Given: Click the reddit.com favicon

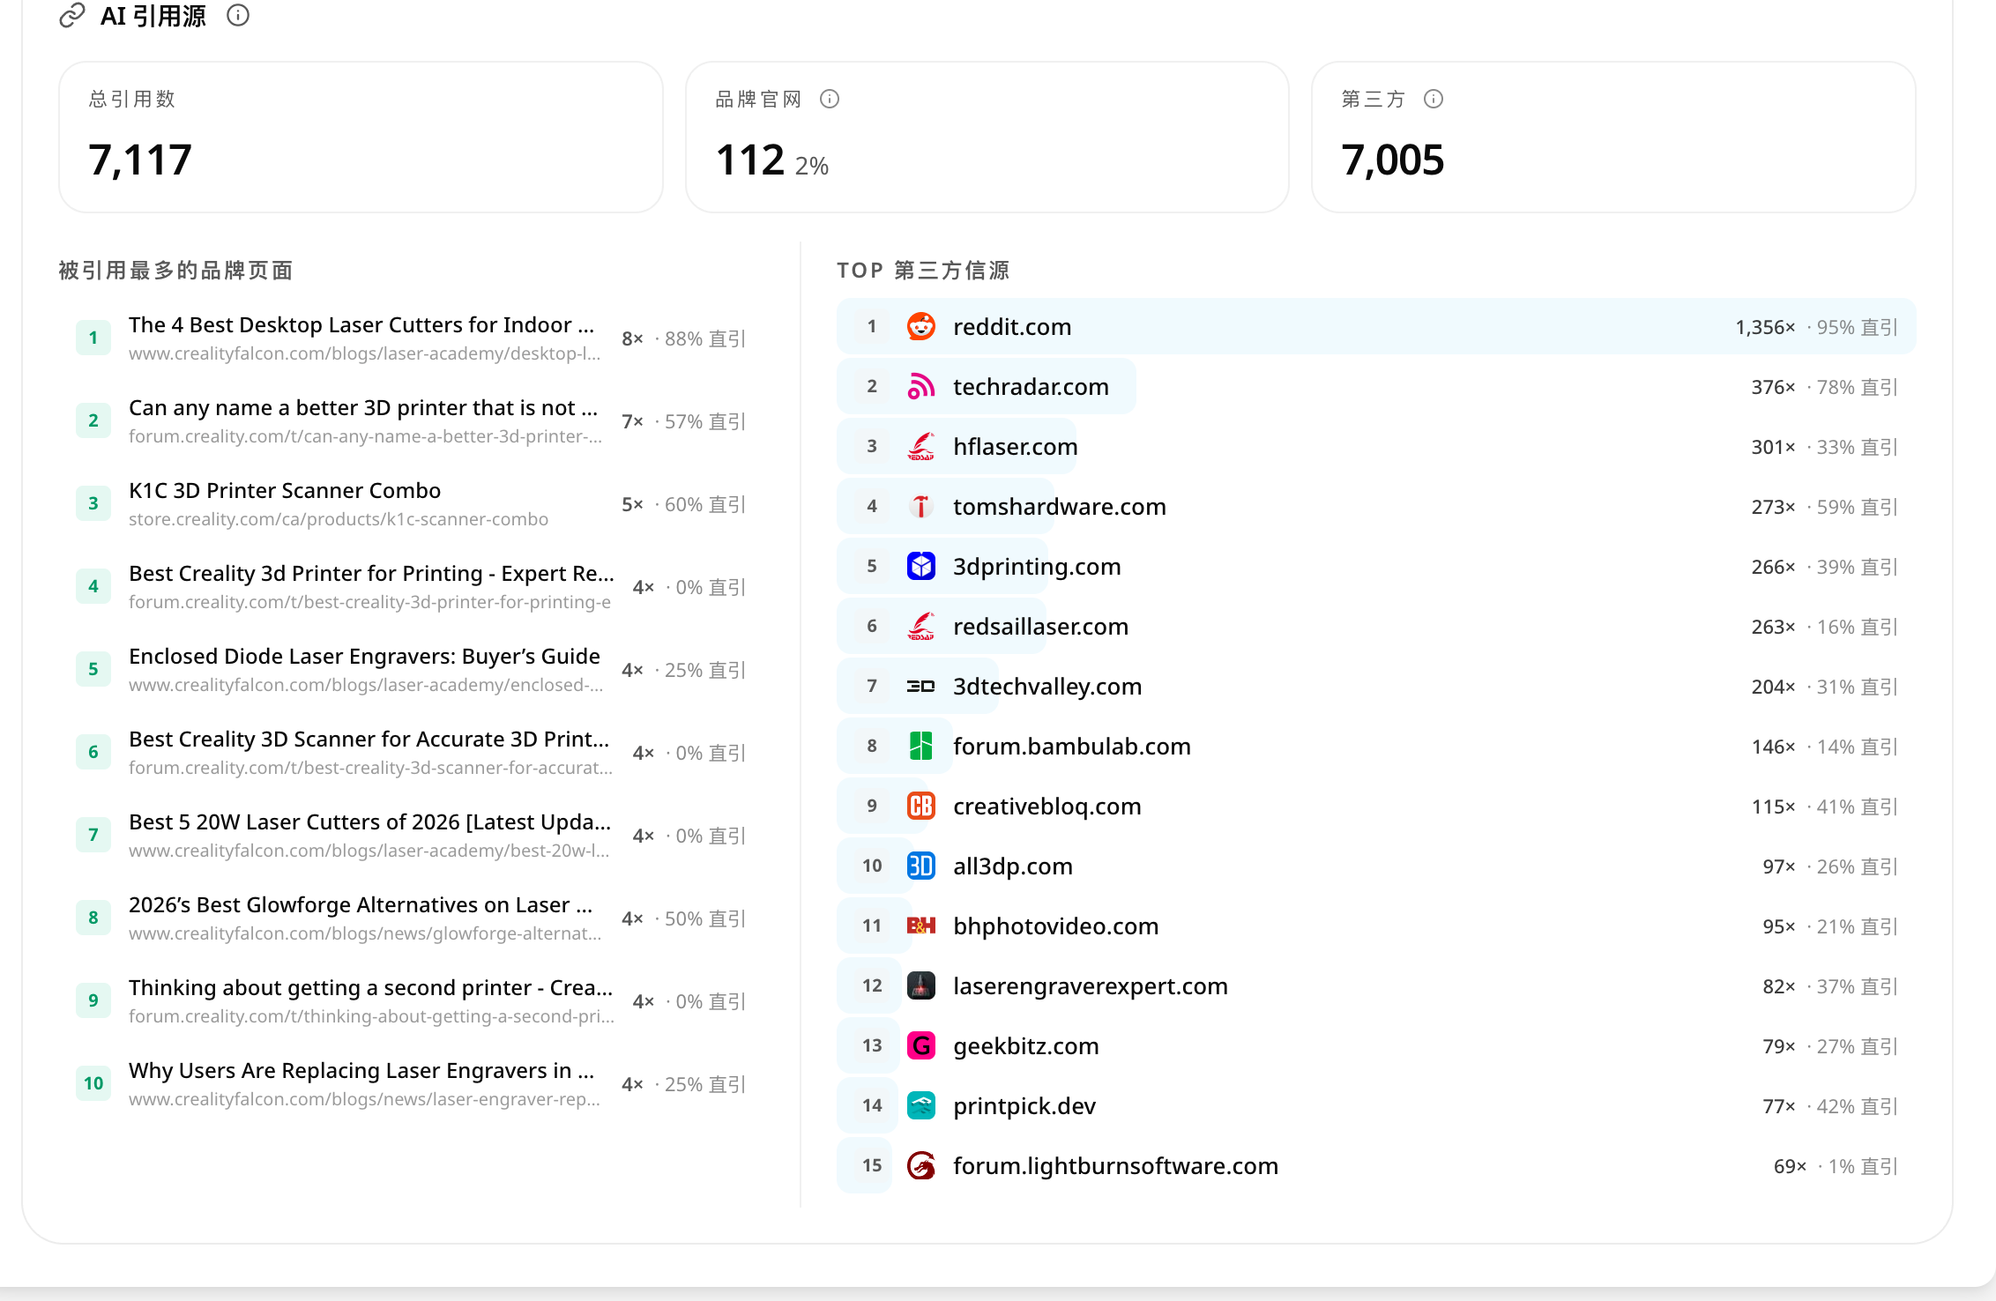Looking at the screenshot, I should pyautogui.click(x=921, y=327).
